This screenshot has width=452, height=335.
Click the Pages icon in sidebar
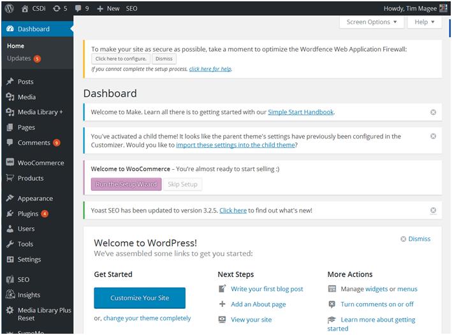click(10, 127)
